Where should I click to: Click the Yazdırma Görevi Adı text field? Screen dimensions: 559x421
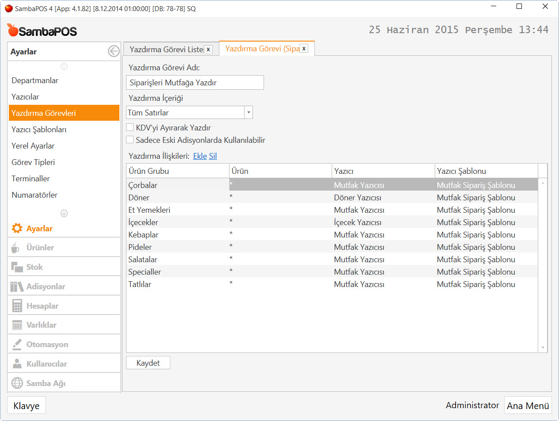click(195, 83)
